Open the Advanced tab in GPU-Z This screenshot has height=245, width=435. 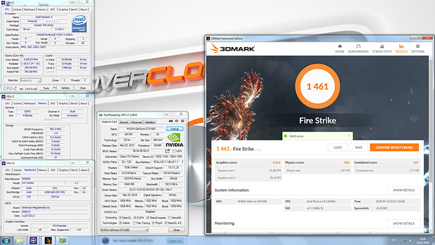(136, 122)
